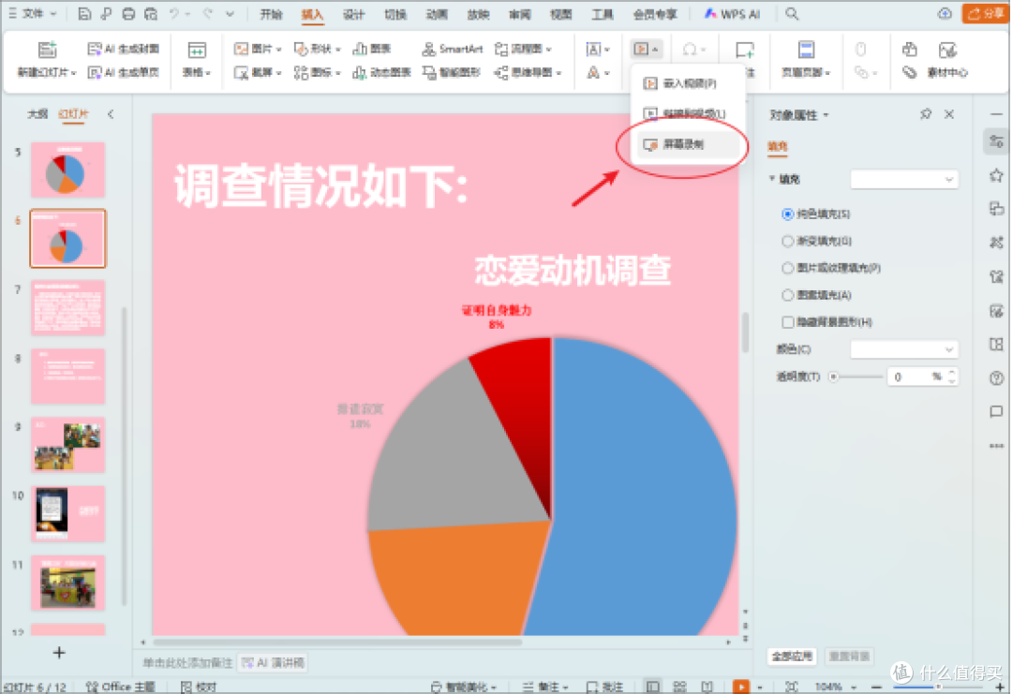The width and height of the screenshot is (1012, 694).
Task: Click the material center (素材中心) icon
Action: click(946, 50)
